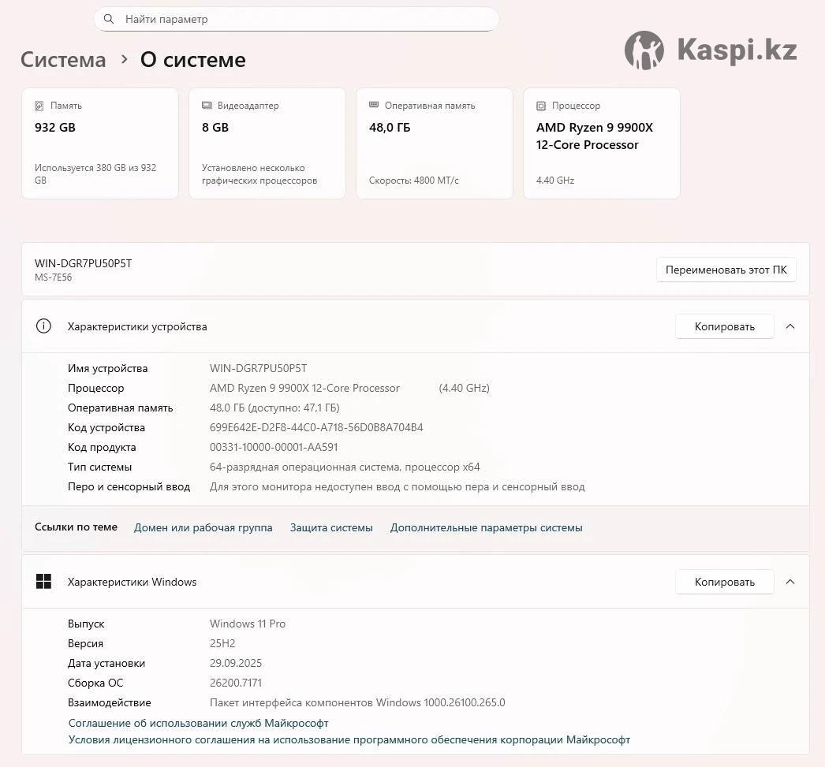Image resolution: width=825 pixels, height=767 pixels.
Task: Click the Kaspi.kz logo icon
Action: [x=644, y=50]
